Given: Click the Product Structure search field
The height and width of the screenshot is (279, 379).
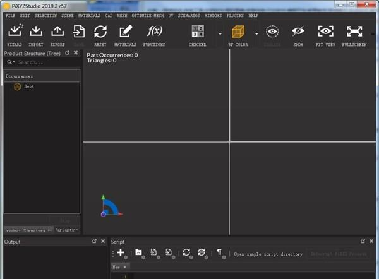Looking at the screenshot, I should coord(44,62).
